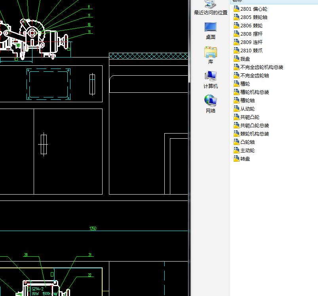This screenshot has height=296, width=318.
Task: Select the file name 槽轮
Action: (245, 84)
